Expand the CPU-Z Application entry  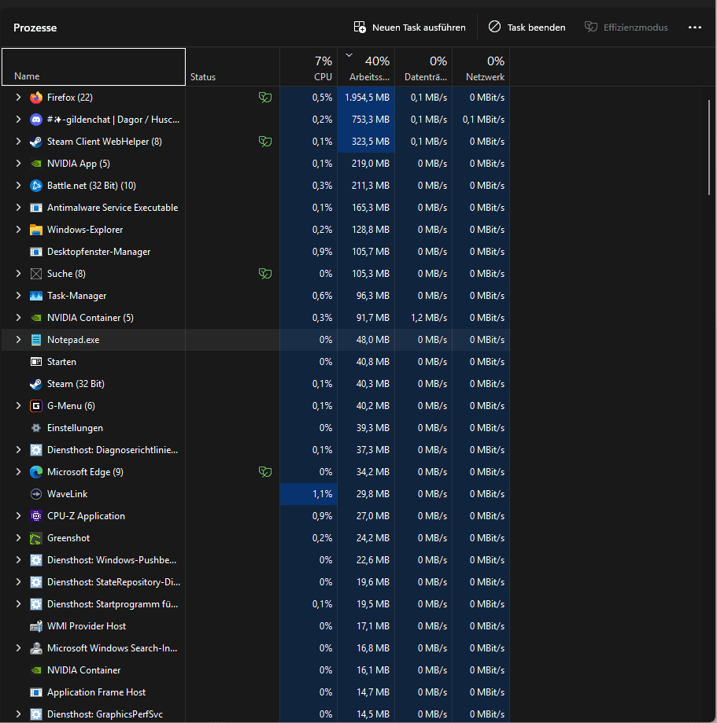pyautogui.click(x=18, y=516)
